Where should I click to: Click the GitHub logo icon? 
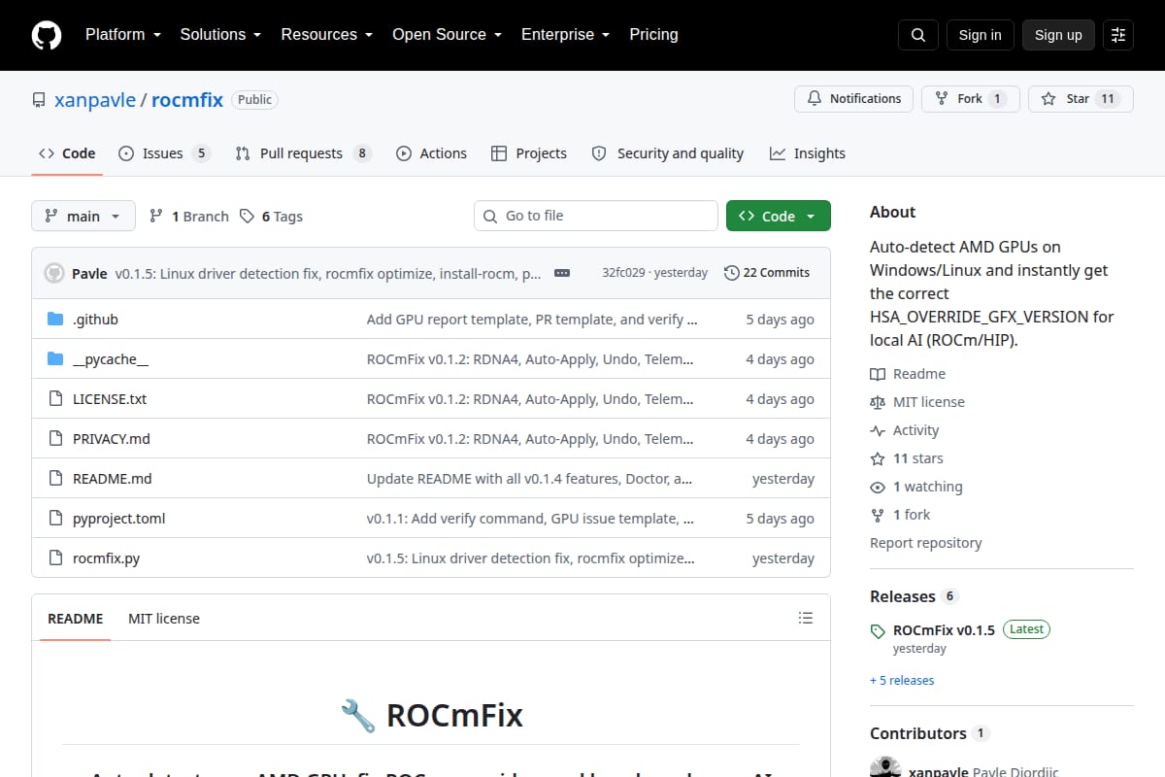coord(47,35)
